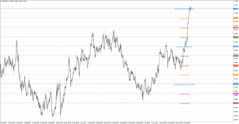Click the red price tag on the D1[6/8] line
Screen dimensions: 239x124
tap(236, 28)
